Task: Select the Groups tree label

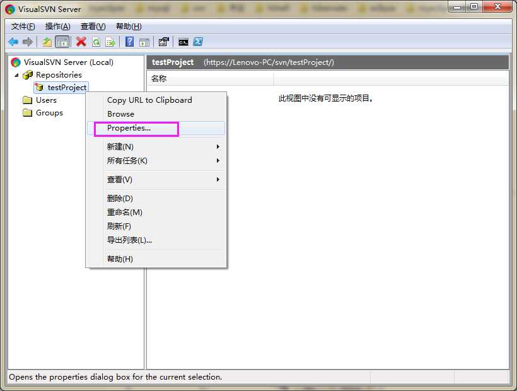Action: [x=49, y=113]
